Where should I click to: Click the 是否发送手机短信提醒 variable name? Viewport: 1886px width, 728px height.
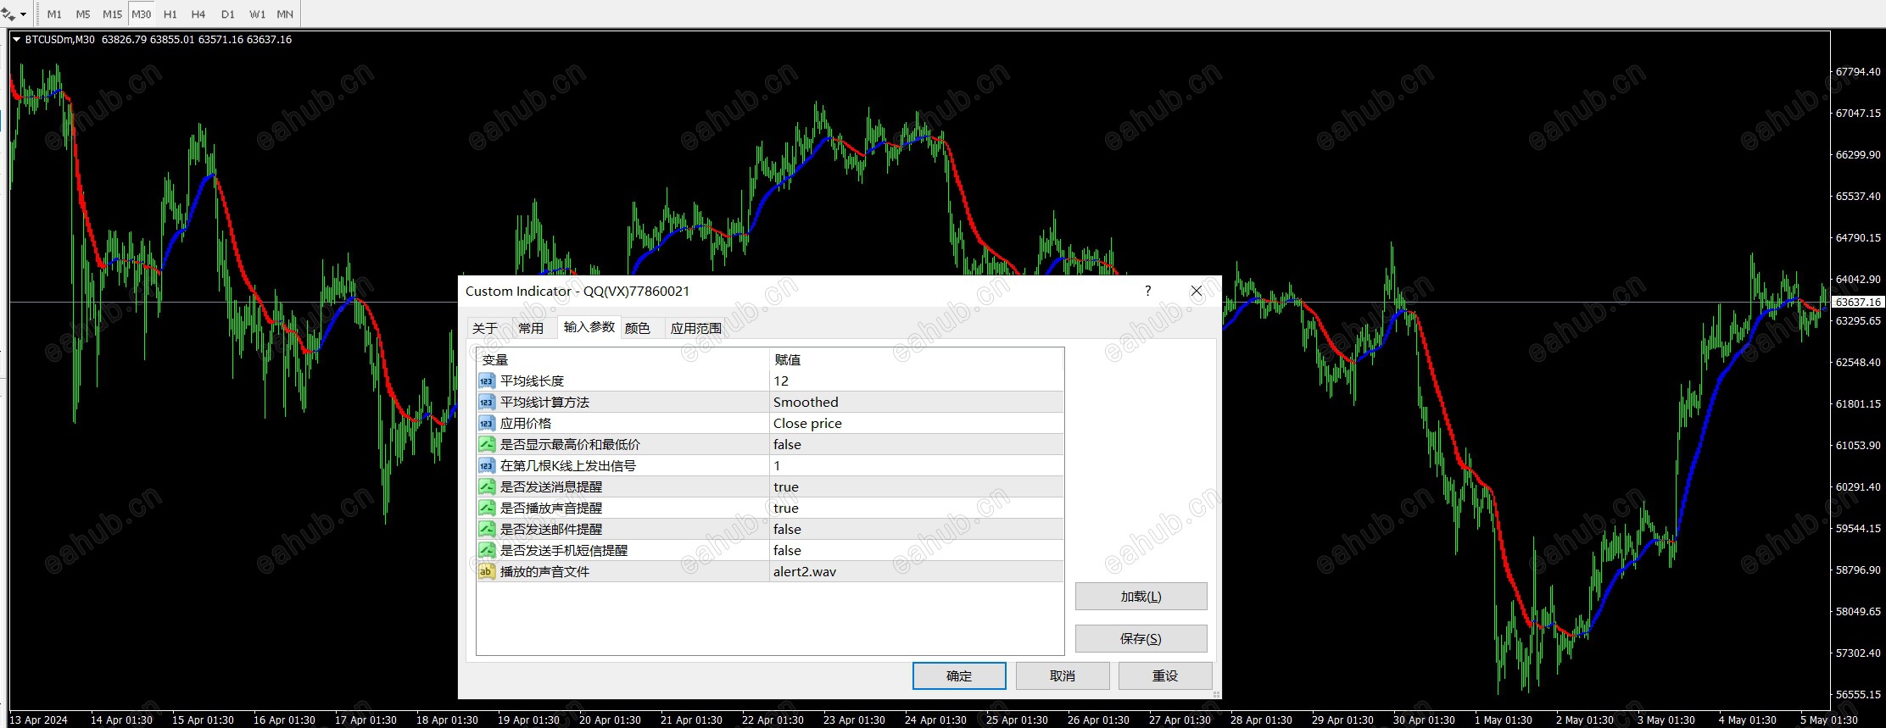(564, 551)
